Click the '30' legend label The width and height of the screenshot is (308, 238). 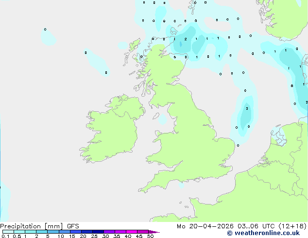pyautogui.click(x=105, y=236)
